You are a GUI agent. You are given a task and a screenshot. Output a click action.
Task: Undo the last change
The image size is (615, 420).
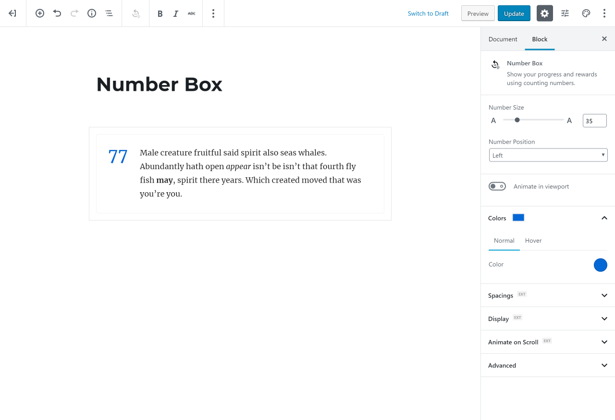click(x=57, y=13)
